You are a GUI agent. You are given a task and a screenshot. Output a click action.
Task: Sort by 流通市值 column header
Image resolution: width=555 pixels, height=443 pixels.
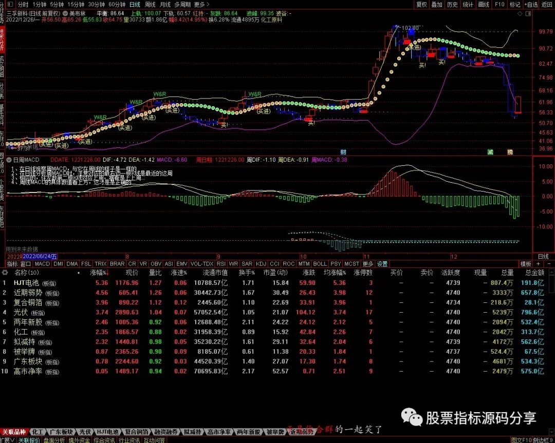(215, 273)
